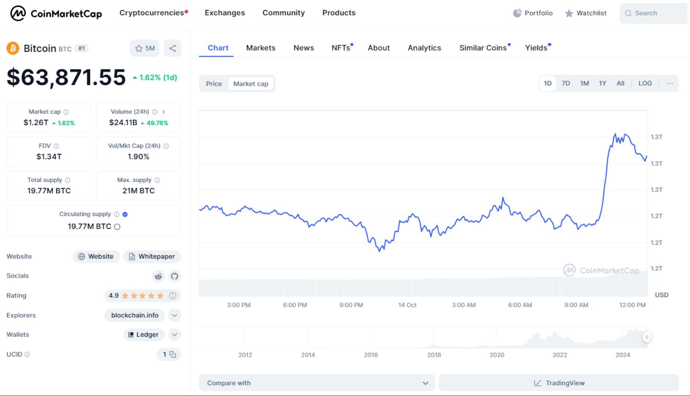
Task: Click the Market cap info tooltip
Action: pos(66,112)
